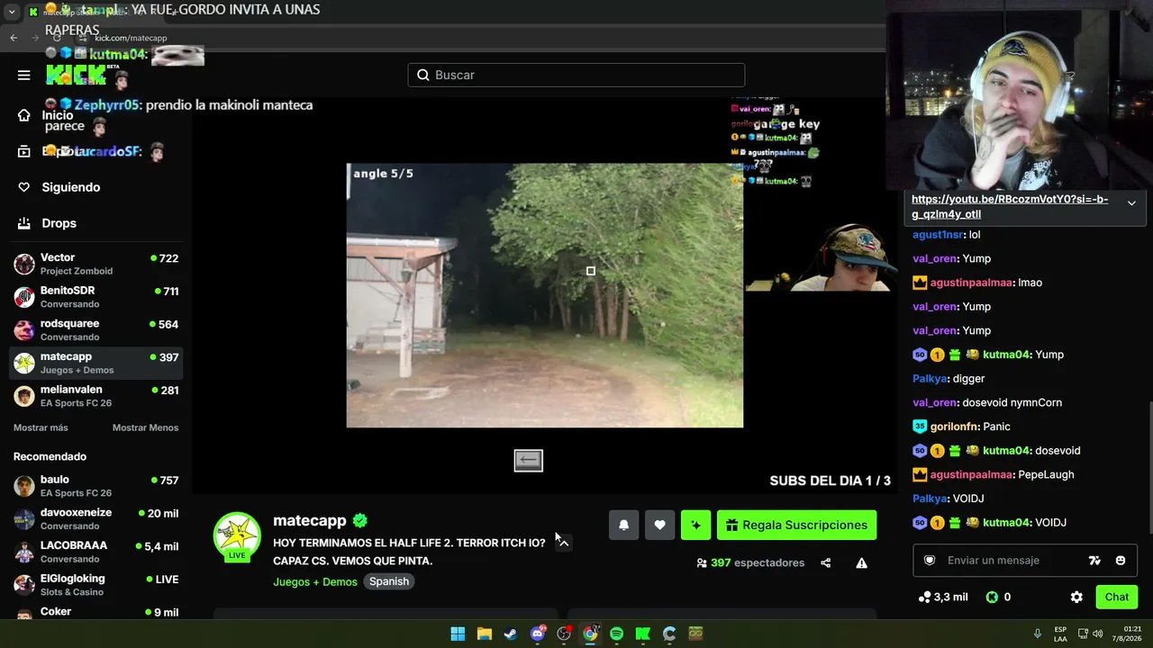Click the microphone icon in system tray

pos(1038,634)
